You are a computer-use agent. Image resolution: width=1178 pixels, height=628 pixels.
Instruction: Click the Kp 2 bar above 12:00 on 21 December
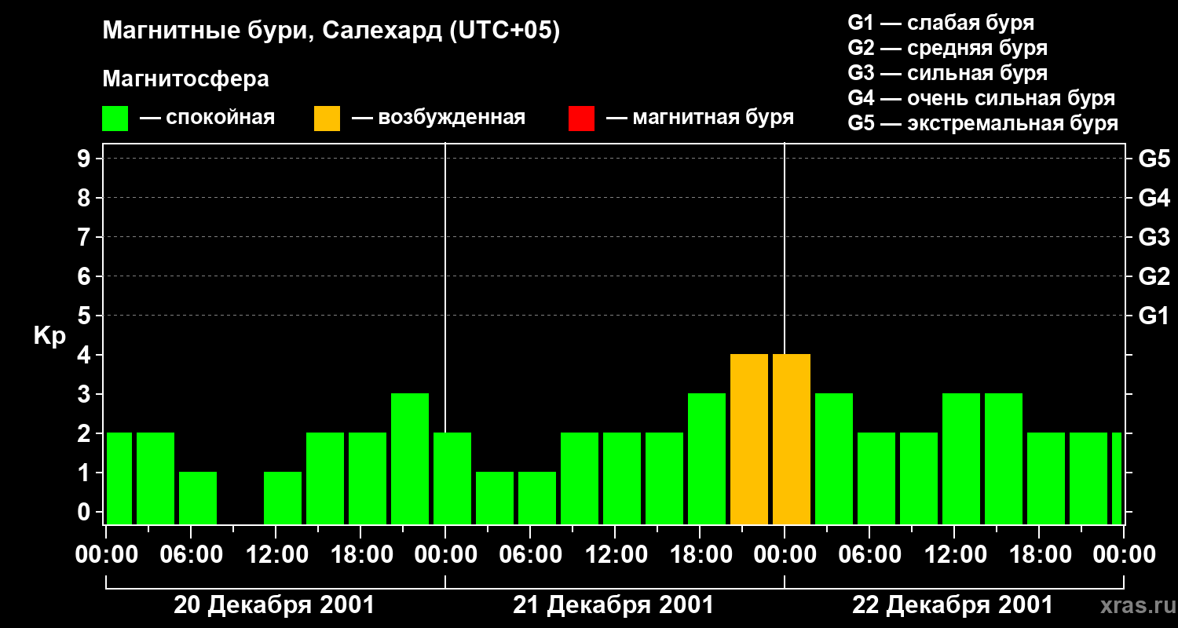pyautogui.click(x=622, y=479)
